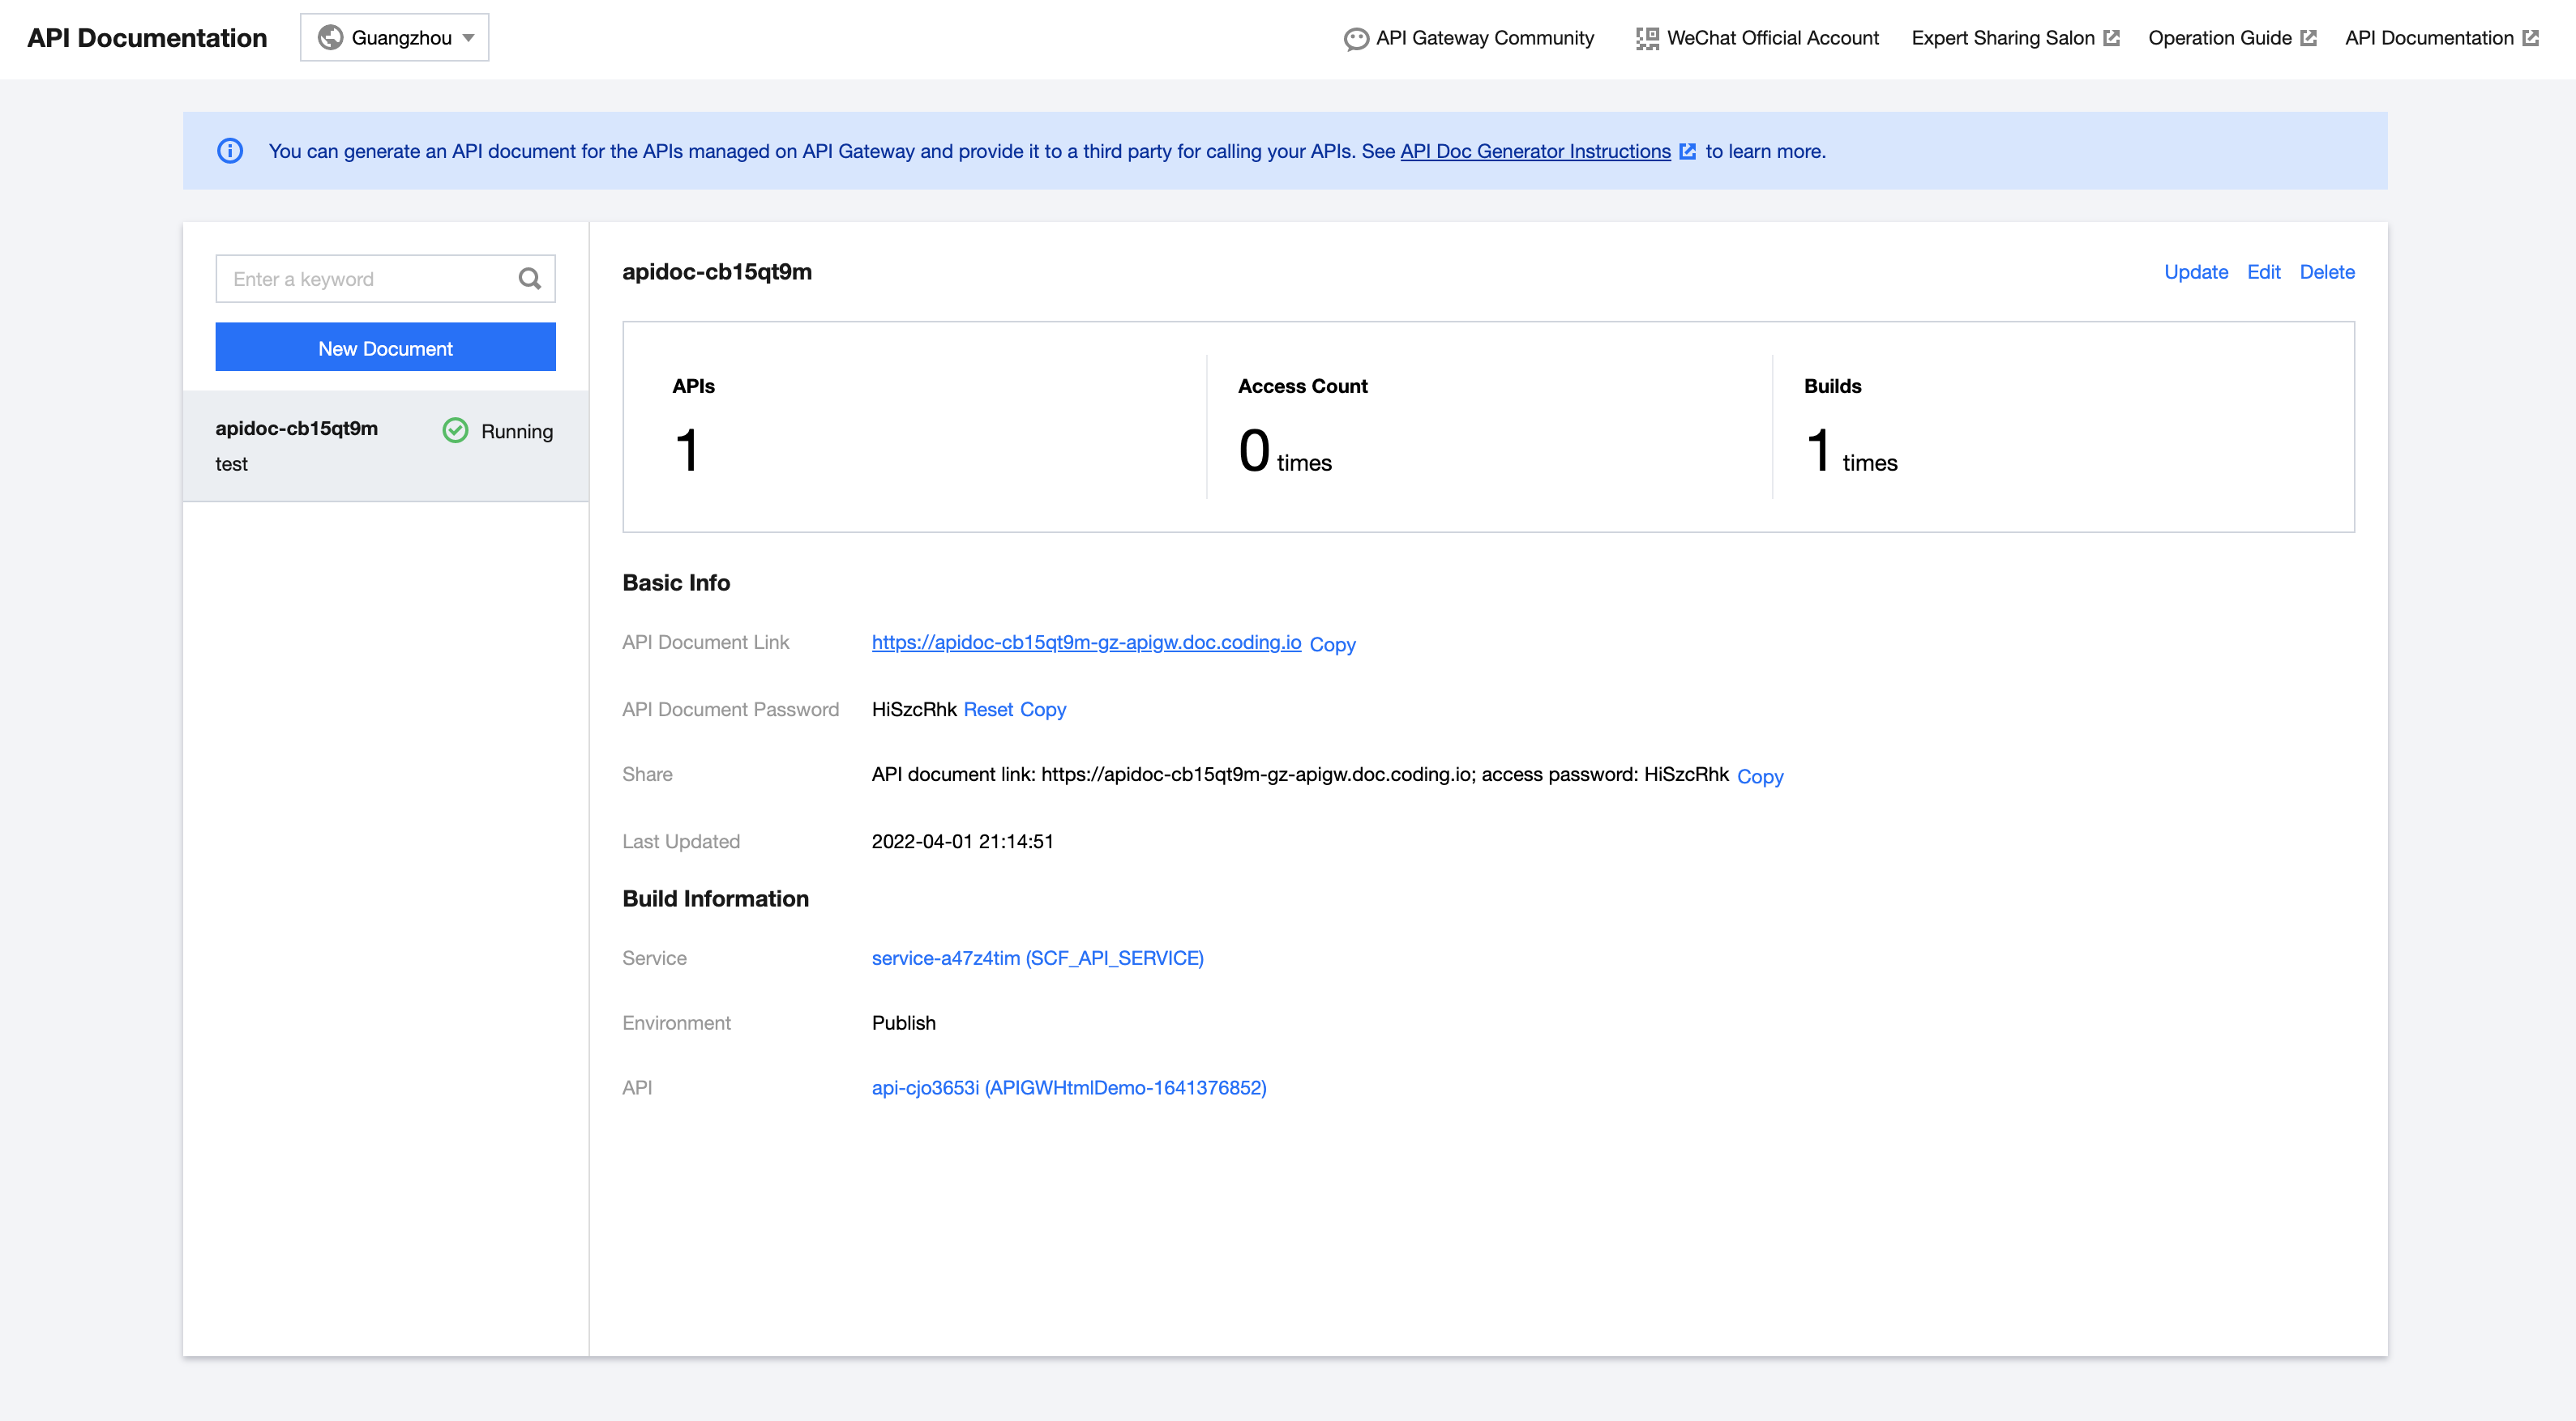The width and height of the screenshot is (2576, 1421).
Task: Expand the Guangzhou region dropdown
Action: click(394, 38)
